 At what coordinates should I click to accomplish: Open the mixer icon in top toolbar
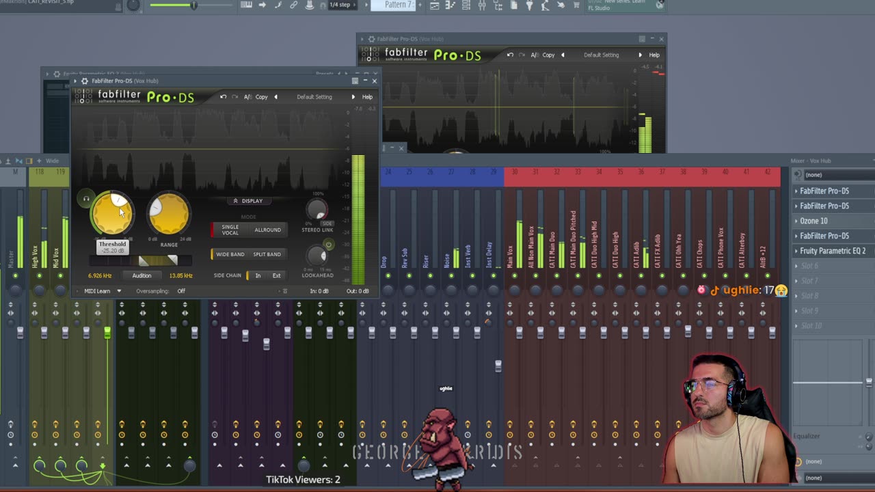482,5
